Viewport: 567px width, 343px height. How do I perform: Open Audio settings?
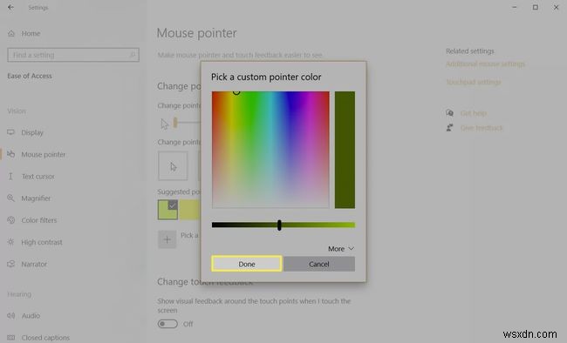[31, 316]
